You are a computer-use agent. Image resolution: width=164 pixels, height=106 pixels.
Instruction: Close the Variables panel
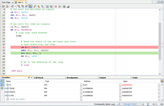(31, 78)
